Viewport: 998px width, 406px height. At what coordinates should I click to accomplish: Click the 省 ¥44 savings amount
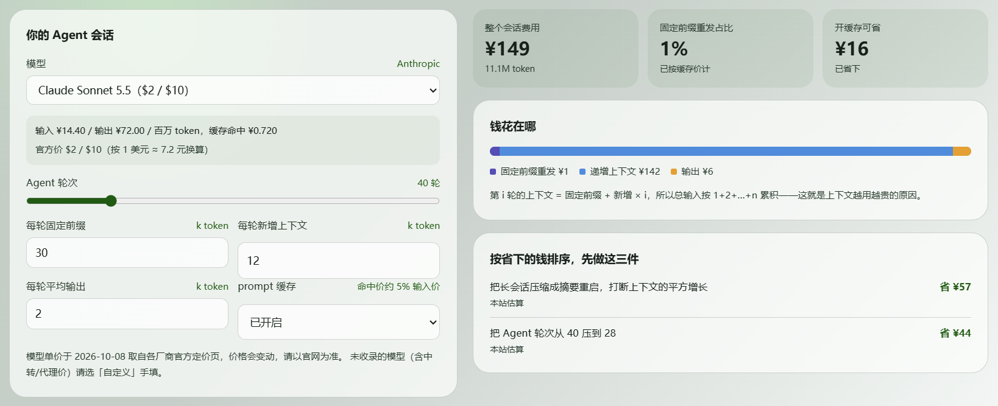coord(955,333)
